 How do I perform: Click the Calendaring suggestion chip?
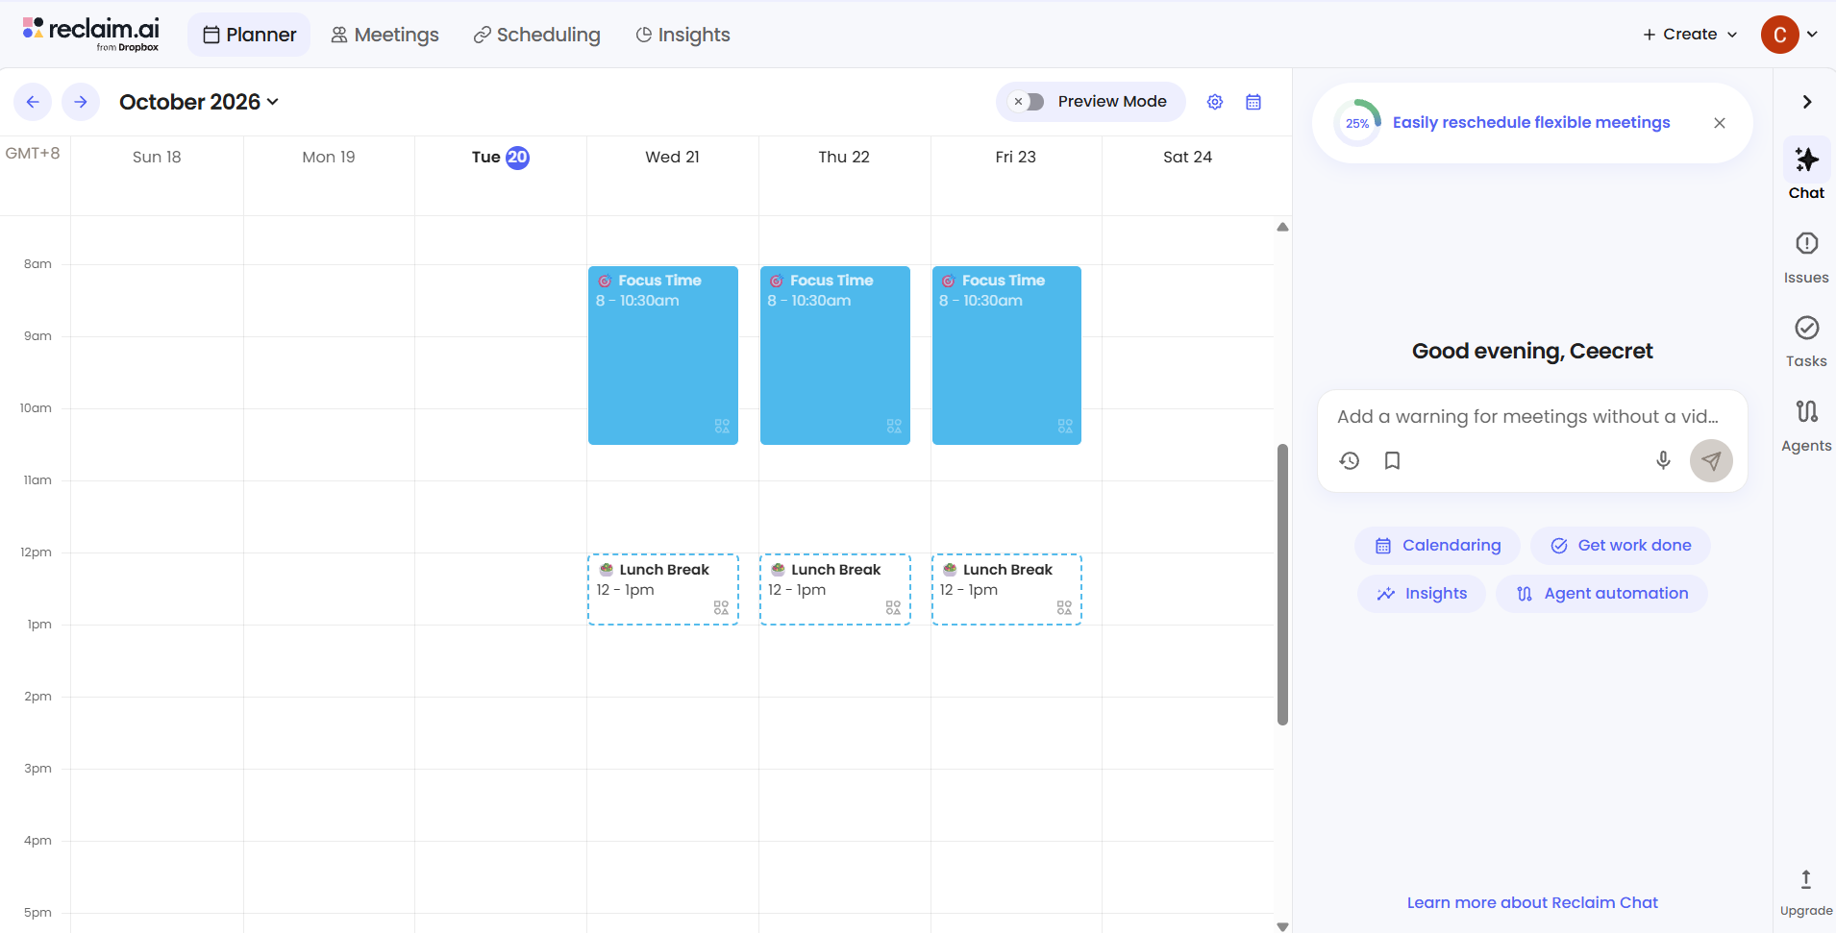1437,546
